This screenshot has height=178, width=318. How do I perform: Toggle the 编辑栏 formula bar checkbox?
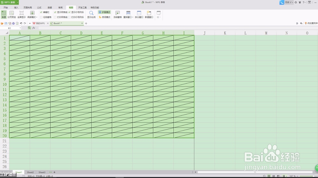pyautogui.click(x=41, y=12)
